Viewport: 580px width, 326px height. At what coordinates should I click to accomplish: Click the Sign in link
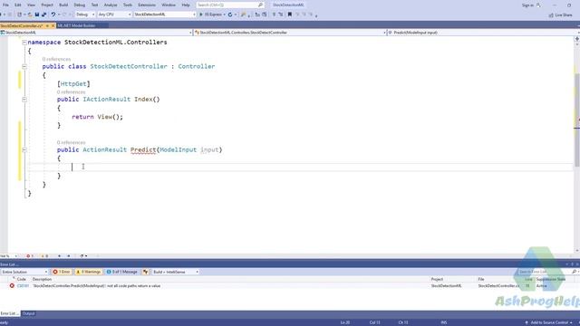530,5
